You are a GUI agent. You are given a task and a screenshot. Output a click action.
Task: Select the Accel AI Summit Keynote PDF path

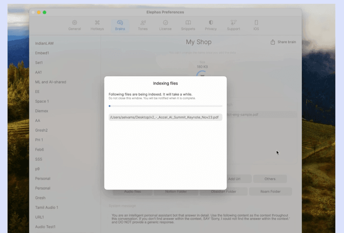coord(166,117)
